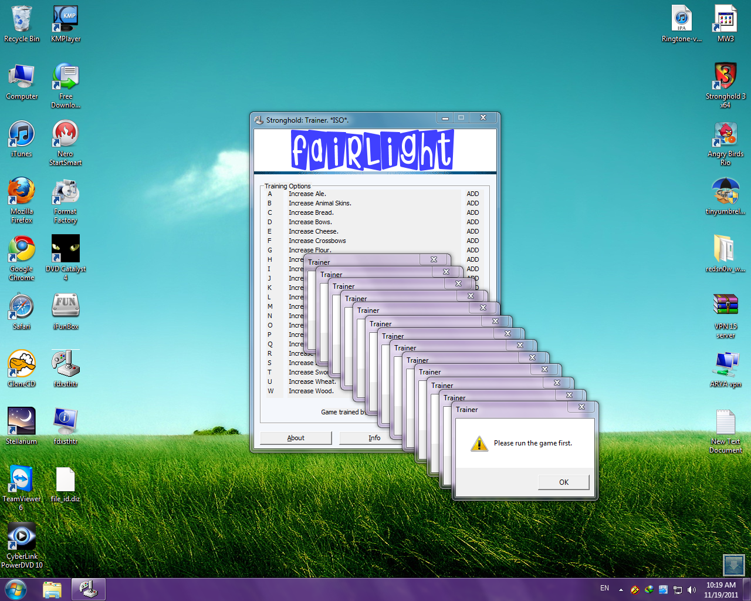Click the 'Please run the game first.' message
Image resolution: width=751 pixels, height=601 pixels.
(533, 443)
